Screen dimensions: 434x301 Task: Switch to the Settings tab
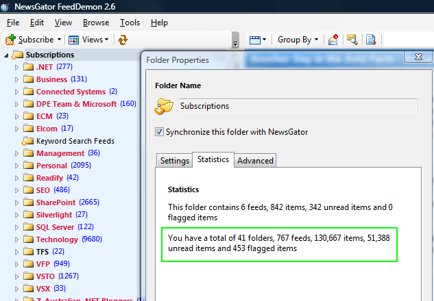point(174,161)
